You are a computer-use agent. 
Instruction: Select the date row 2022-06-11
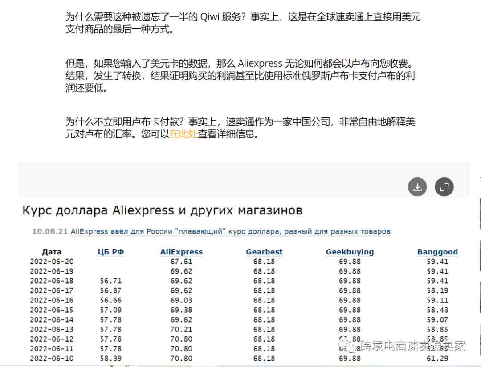(x=52, y=349)
